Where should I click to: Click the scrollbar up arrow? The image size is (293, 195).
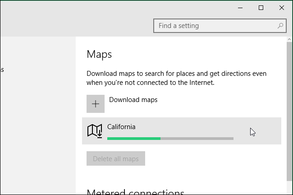289,39
